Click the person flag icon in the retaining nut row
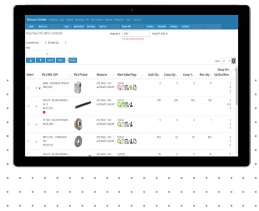Image resolution: width=259 pixels, height=211 pixels. [x=131, y=141]
